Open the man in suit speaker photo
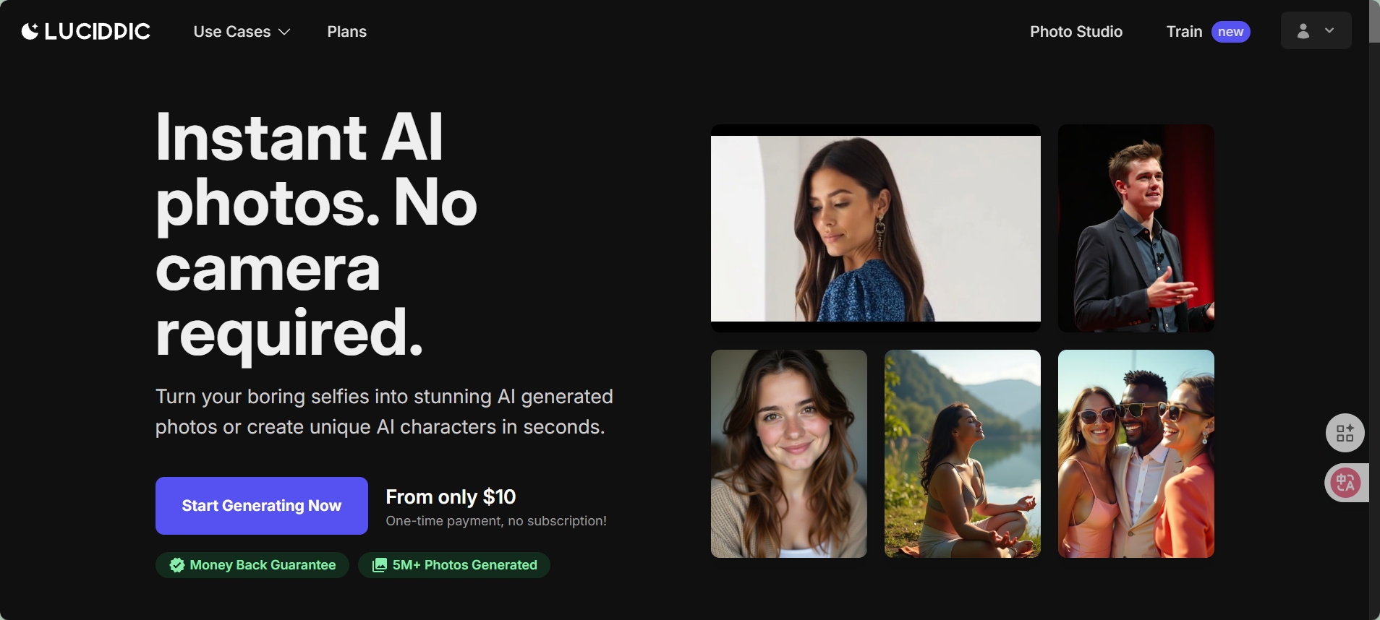Screen dimensions: 1380x620 pyautogui.click(x=1136, y=228)
